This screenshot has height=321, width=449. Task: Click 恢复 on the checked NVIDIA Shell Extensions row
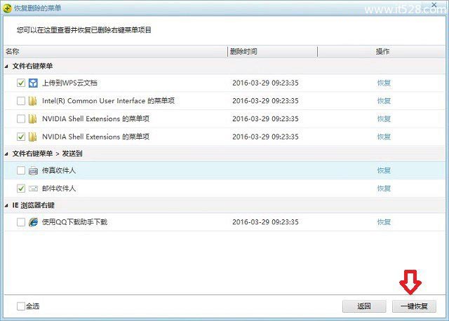pyautogui.click(x=384, y=137)
